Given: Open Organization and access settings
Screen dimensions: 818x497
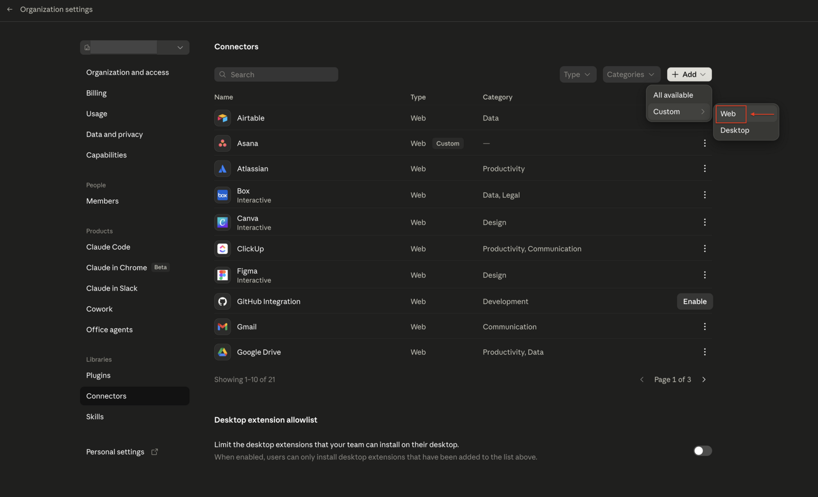Looking at the screenshot, I should click(x=127, y=73).
